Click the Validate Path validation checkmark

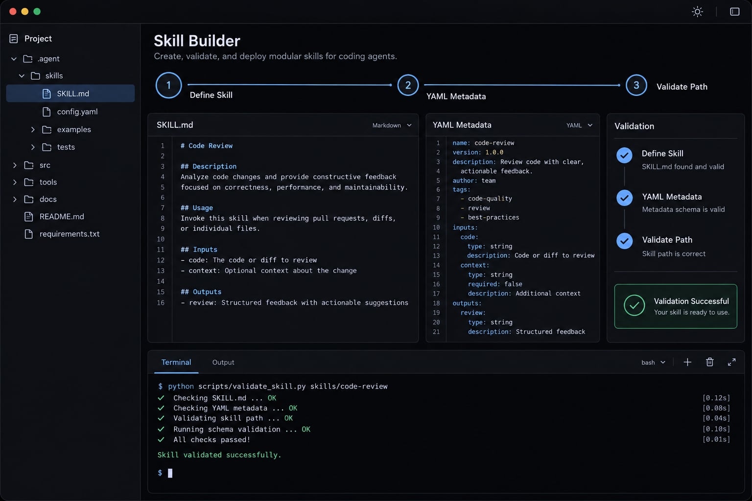point(624,241)
